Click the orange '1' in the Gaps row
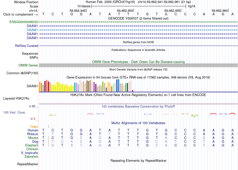 (48, 126)
